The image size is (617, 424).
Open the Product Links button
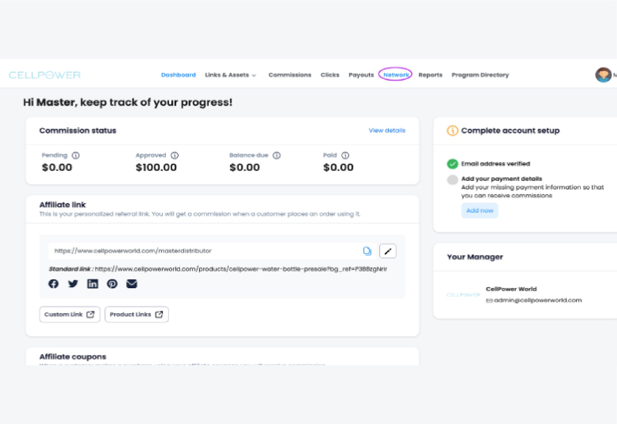136,314
